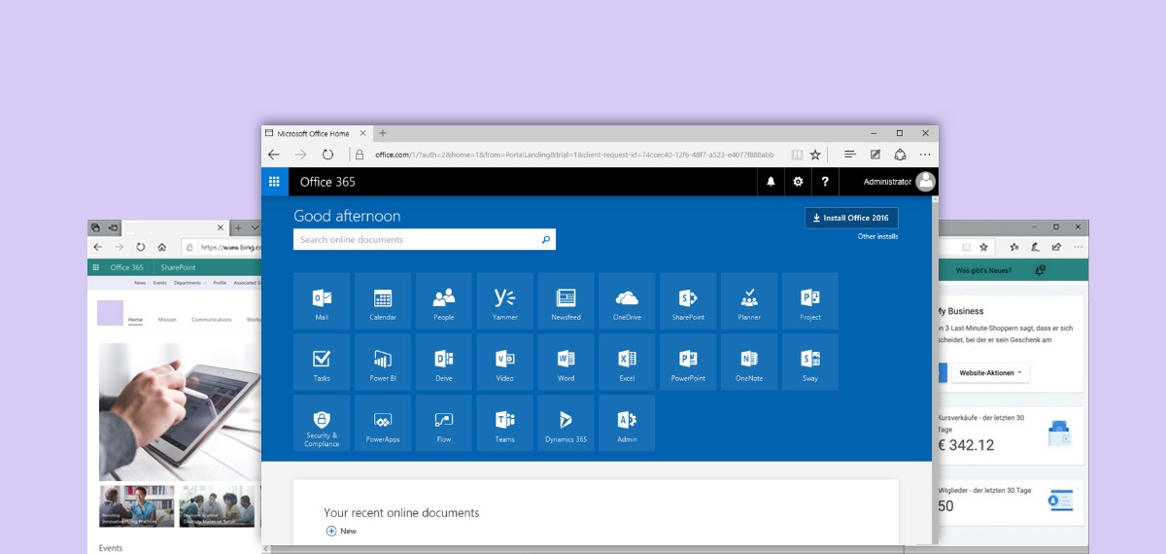Open the Website-Aktionen dropdown in right window
The height and width of the screenshot is (554, 1166).
click(989, 373)
